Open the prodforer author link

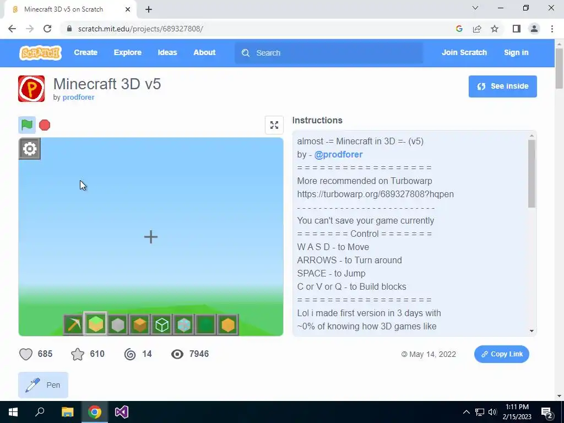[x=78, y=97]
